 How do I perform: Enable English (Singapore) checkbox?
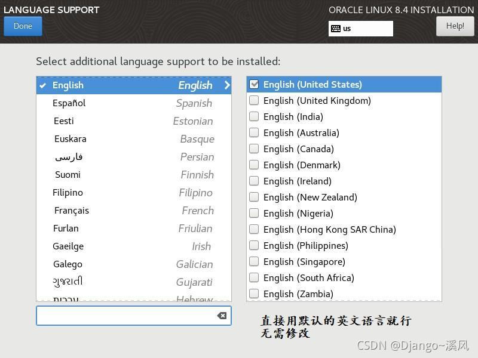[254, 261]
